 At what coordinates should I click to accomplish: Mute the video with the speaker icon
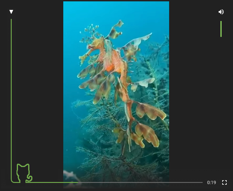tap(221, 12)
